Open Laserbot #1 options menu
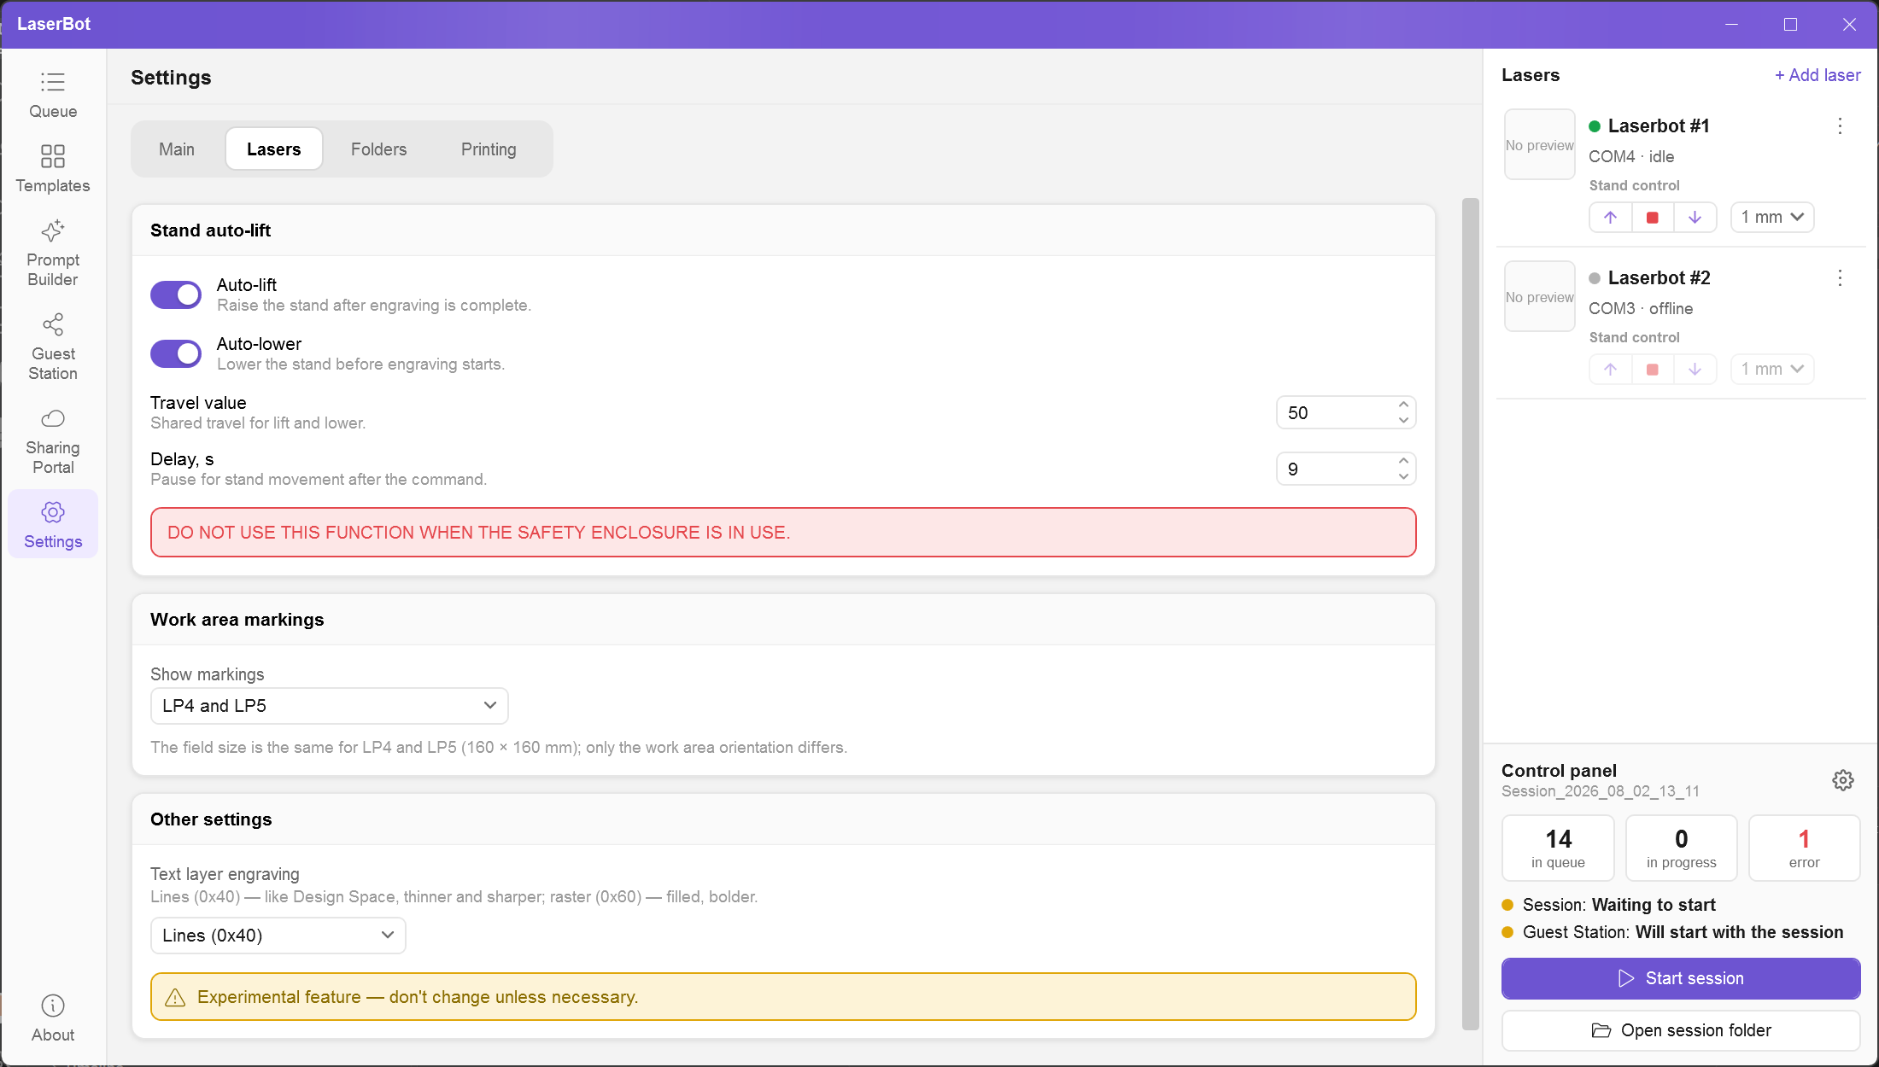This screenshot has width=1879, height=1067. (x=1840, y=126)
